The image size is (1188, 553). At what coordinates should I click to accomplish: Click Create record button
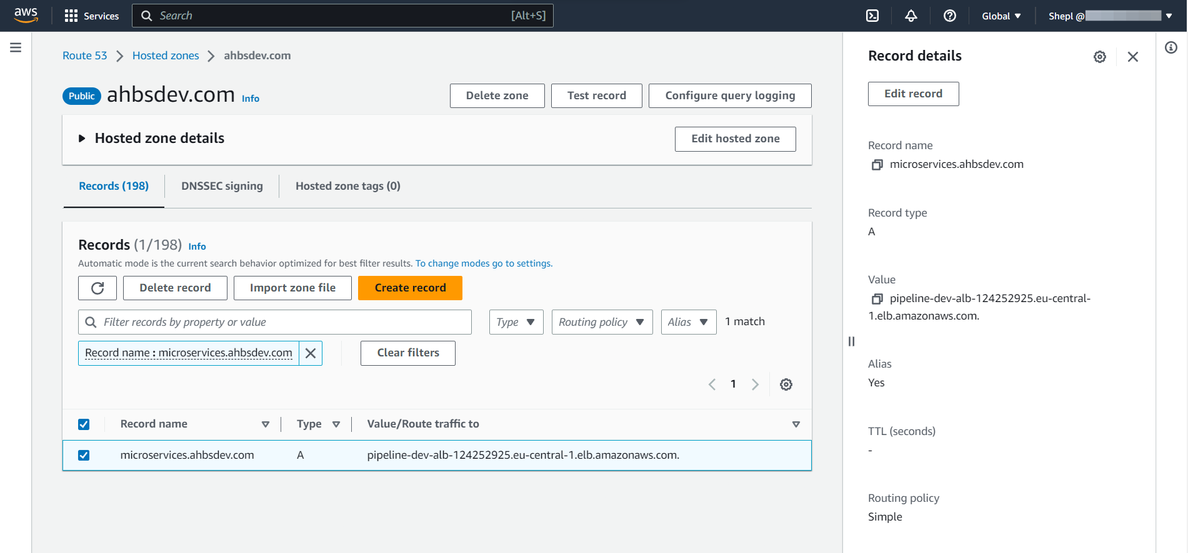[x=411, y=288]
